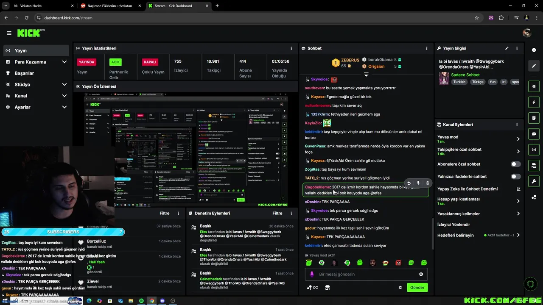This screenshot has height=305, width=543.
Task: Click İzleyici Yönlendir
Action: [x=453, y=225]
